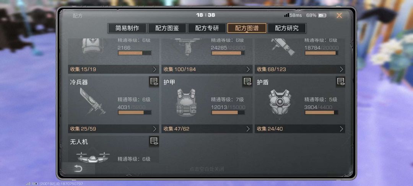Expand the 收集 47/62 row

tap(207, 129)
